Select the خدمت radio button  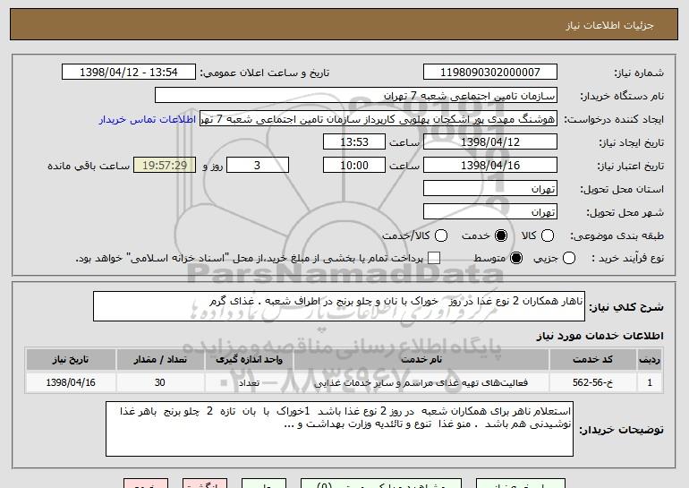[x=501, y=235]
